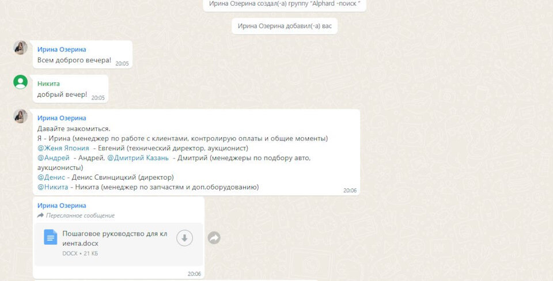Click the Ирина Озерина name above Всем доброго вечера
553x281 pixels.
click(62, 50)
